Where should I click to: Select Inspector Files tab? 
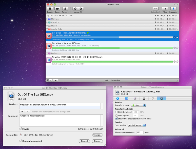coord(153,98)
